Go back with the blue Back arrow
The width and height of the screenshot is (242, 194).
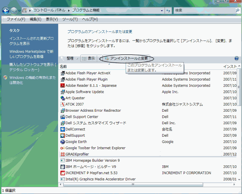coord(6,10)
